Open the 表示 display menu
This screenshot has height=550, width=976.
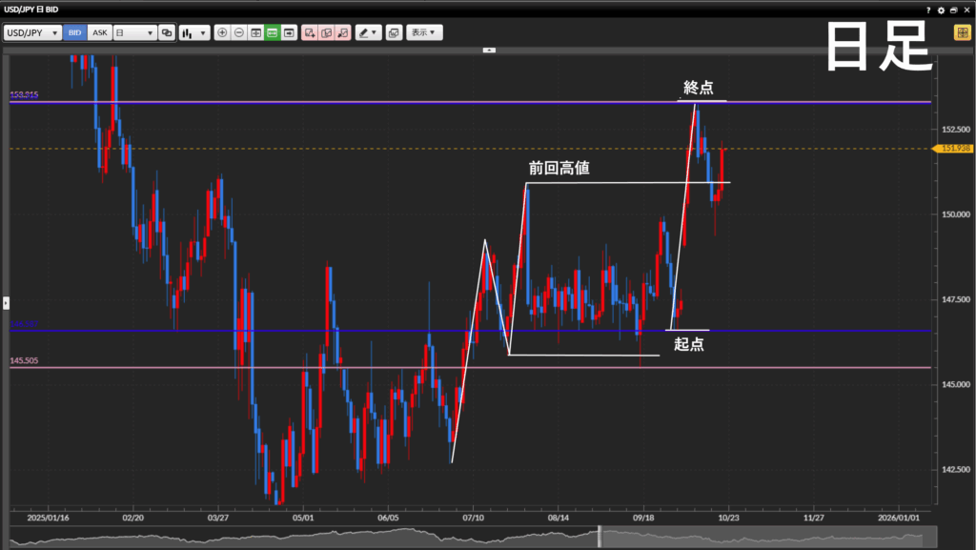tap(424, 32)
